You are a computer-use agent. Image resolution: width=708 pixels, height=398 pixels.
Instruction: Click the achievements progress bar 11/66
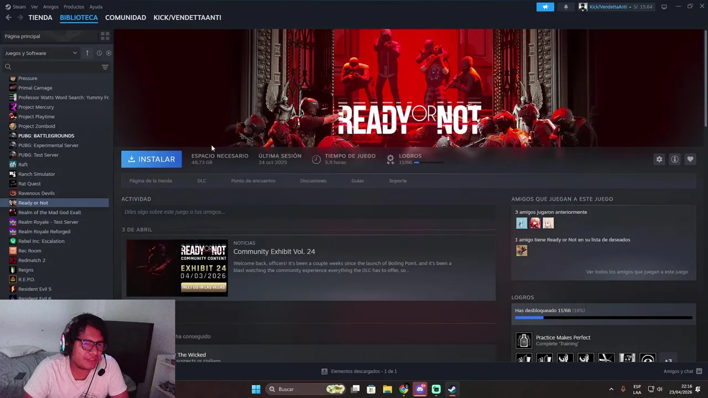pos(603,318)
